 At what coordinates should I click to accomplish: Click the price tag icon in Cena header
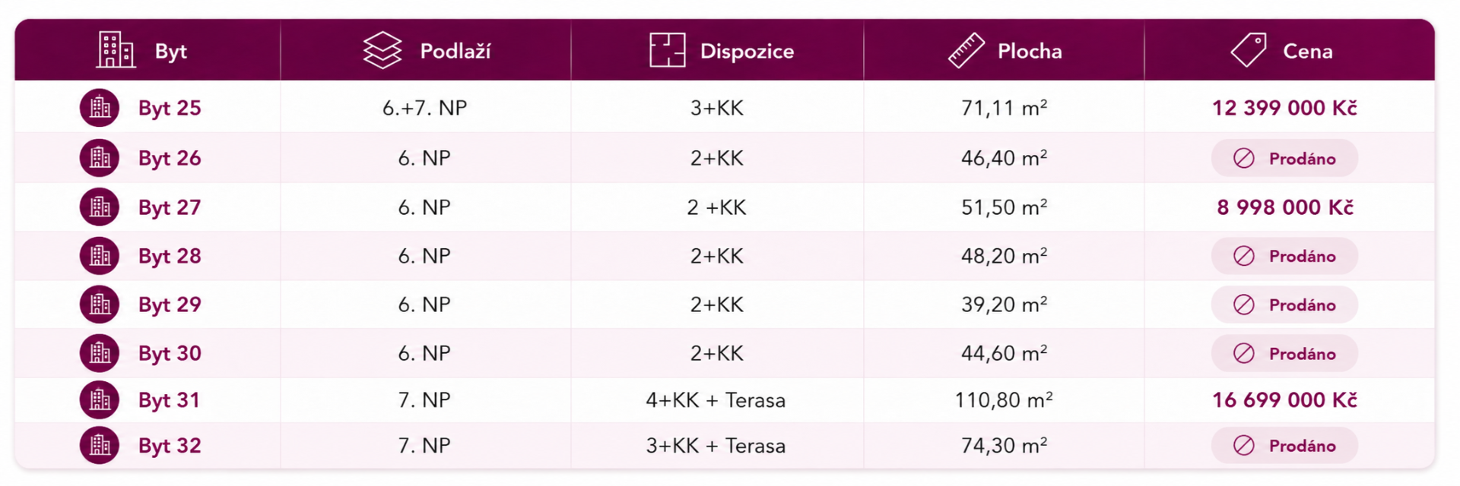(1249, 50)
